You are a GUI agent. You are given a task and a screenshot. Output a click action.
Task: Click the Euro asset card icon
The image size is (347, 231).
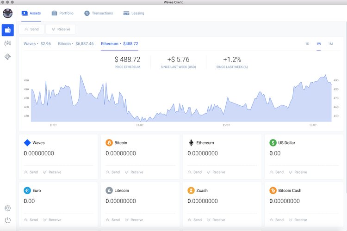[27, 190]
